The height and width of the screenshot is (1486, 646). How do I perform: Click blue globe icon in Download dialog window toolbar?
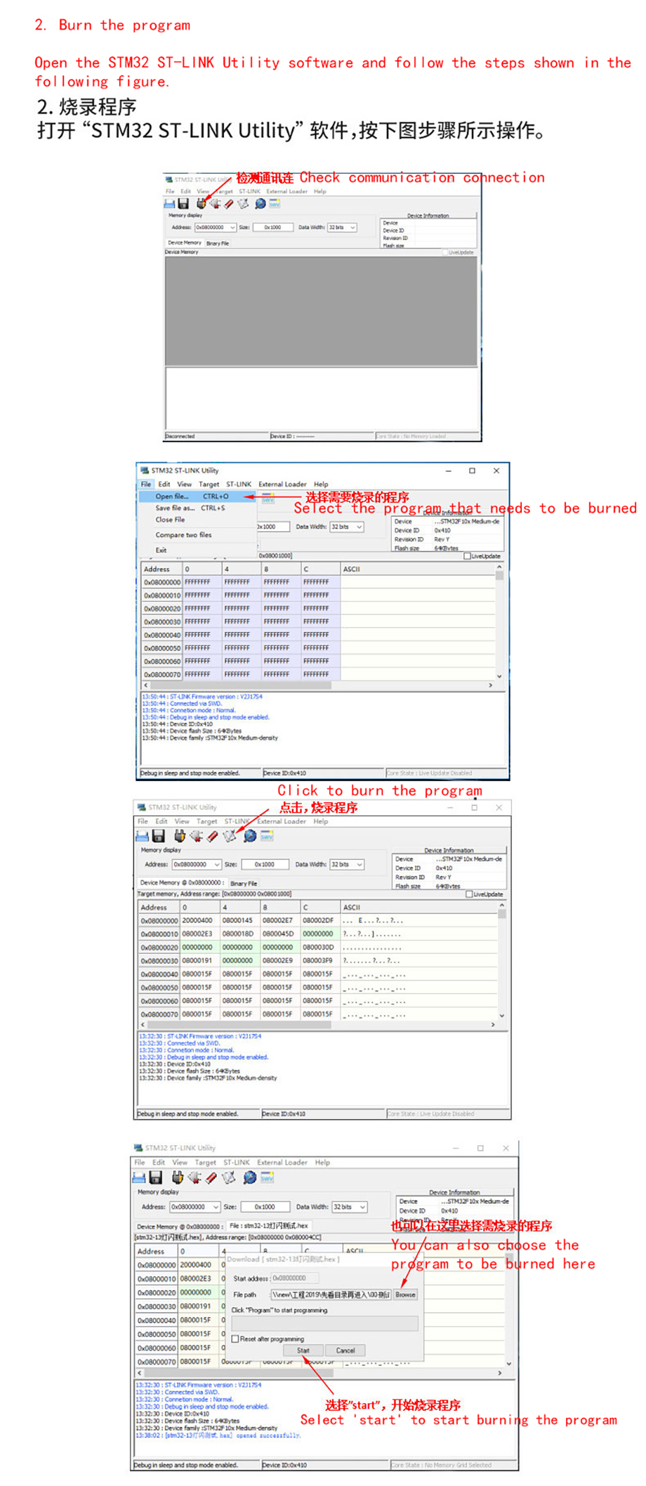coord(249,1177)
